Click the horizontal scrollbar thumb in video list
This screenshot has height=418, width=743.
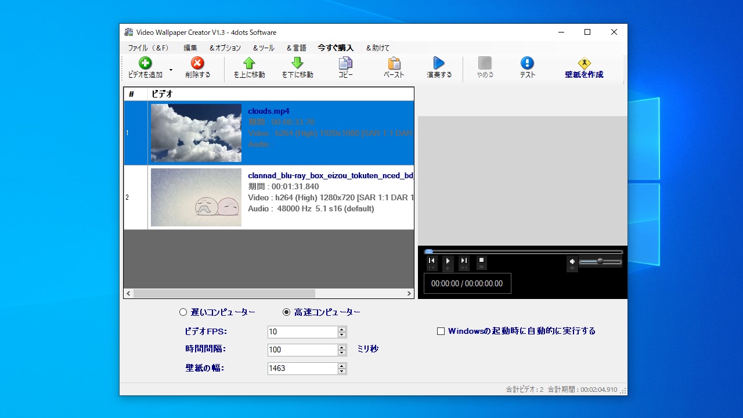click(224, 294)
